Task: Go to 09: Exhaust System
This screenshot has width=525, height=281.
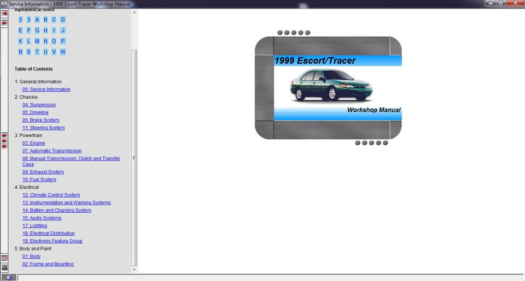Action: click(x=43, y=172)
